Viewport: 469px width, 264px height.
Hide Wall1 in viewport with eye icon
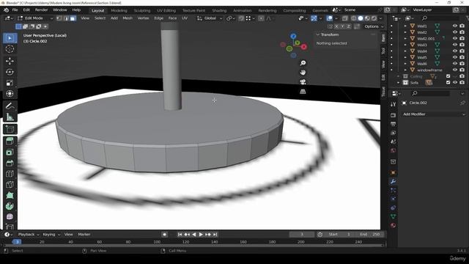pyautogui.click(x=455, y=26)
